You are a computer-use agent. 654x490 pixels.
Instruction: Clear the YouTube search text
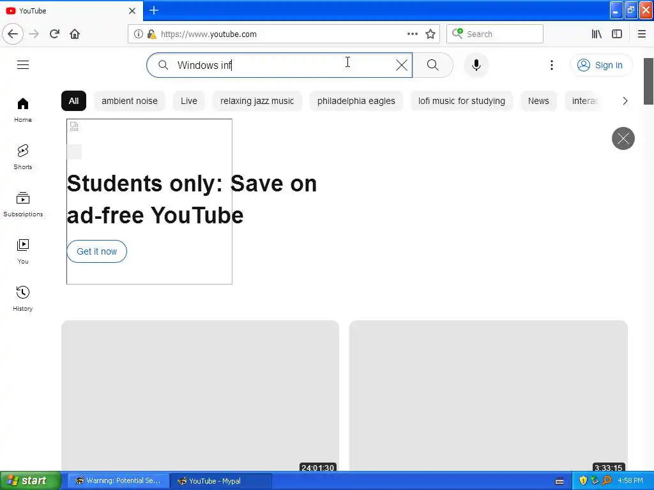pos(402,65)
